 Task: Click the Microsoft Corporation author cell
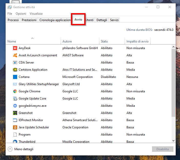(x=78, y=77)
